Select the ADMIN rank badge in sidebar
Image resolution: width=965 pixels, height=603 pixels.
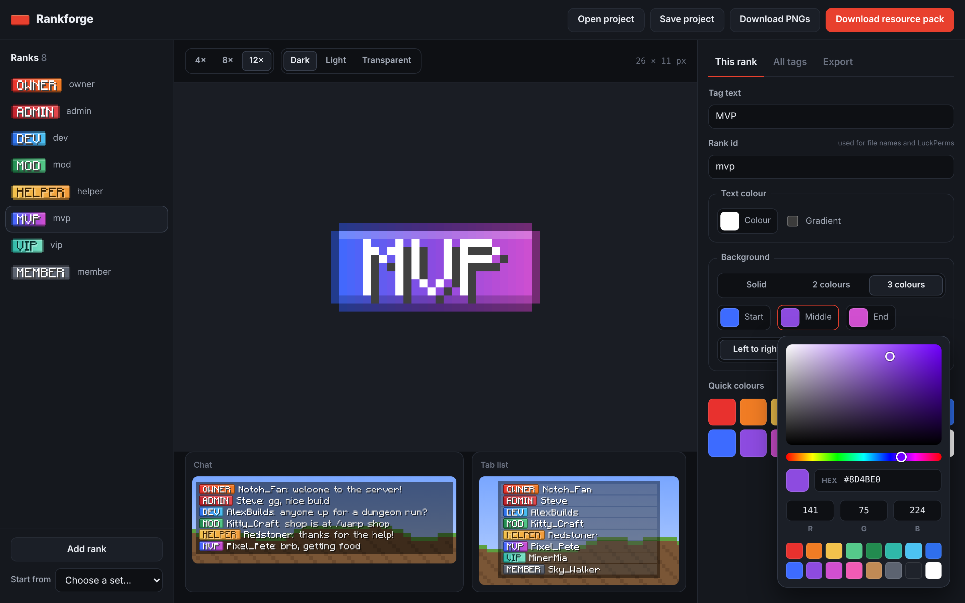(36, 112)
